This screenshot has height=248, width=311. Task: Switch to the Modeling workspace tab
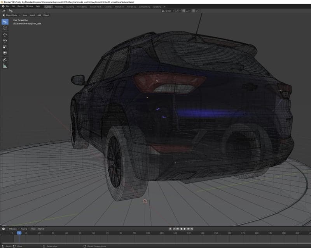[x=59, y=7]
